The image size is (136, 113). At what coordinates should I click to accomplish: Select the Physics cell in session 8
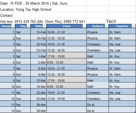coord(98,73)
